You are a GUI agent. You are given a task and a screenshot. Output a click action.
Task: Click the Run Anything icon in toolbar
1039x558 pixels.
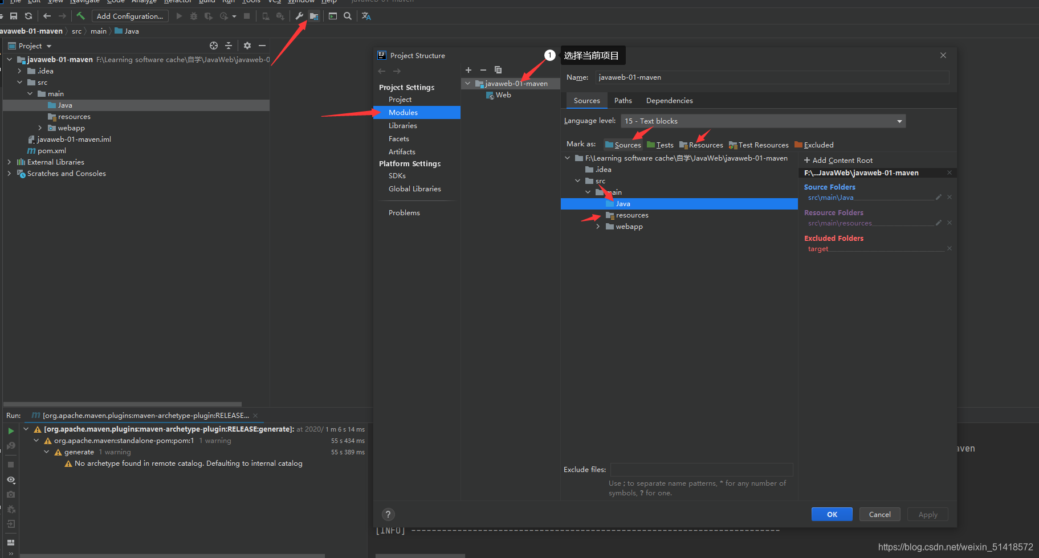pos(333,16)
